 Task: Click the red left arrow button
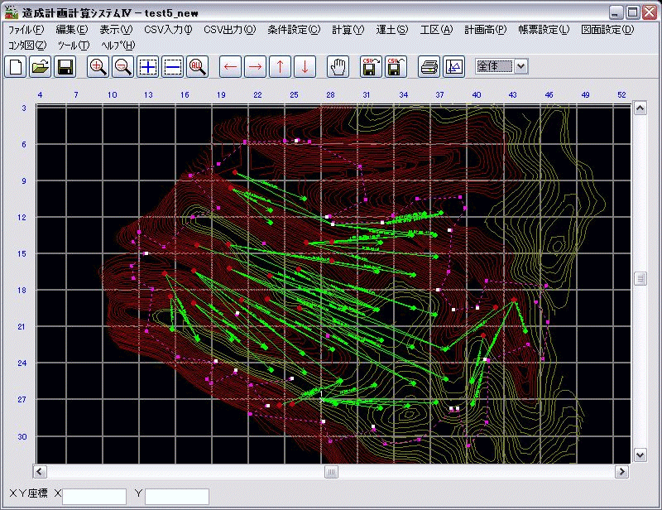[x=230, y=67]
